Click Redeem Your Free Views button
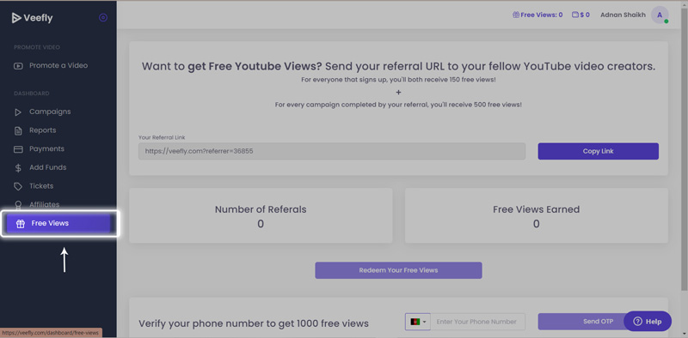Screen dimensions: 688x338 click(x=398, y=270)
